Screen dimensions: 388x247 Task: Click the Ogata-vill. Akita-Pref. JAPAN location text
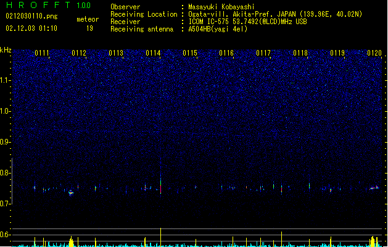click(275, 14)
